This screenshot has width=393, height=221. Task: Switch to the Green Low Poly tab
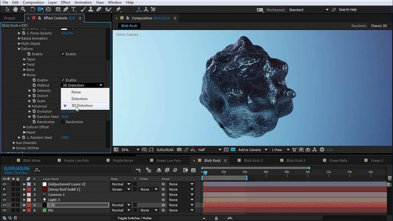169,161
